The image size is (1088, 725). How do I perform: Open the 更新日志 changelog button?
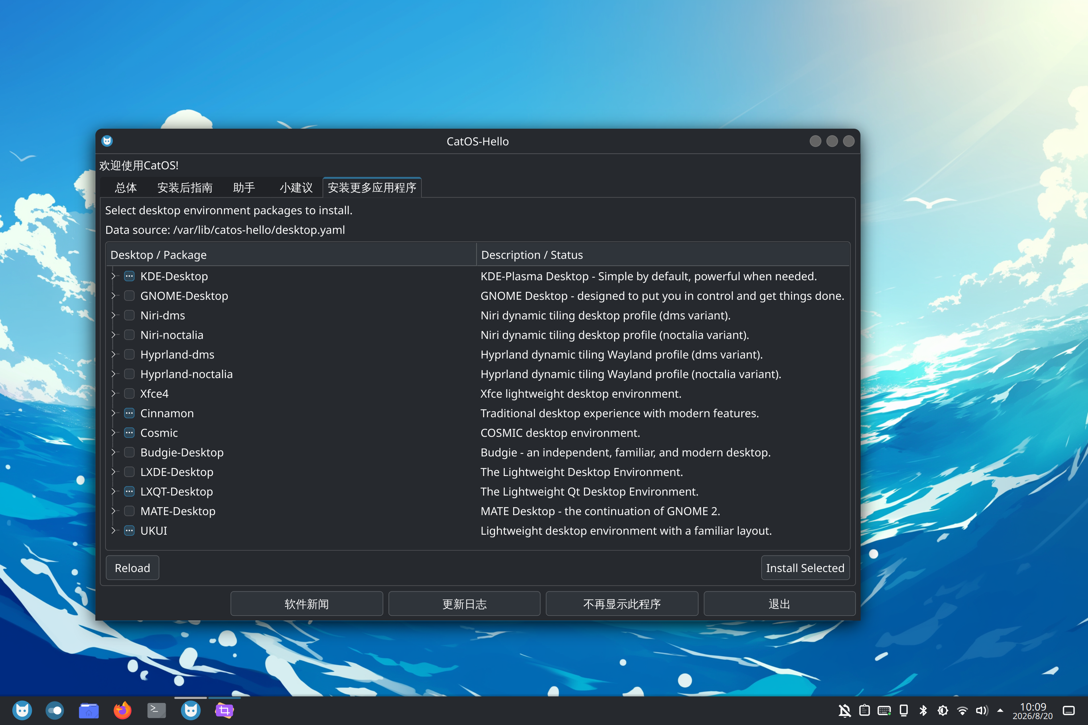(x=465, y=604)
